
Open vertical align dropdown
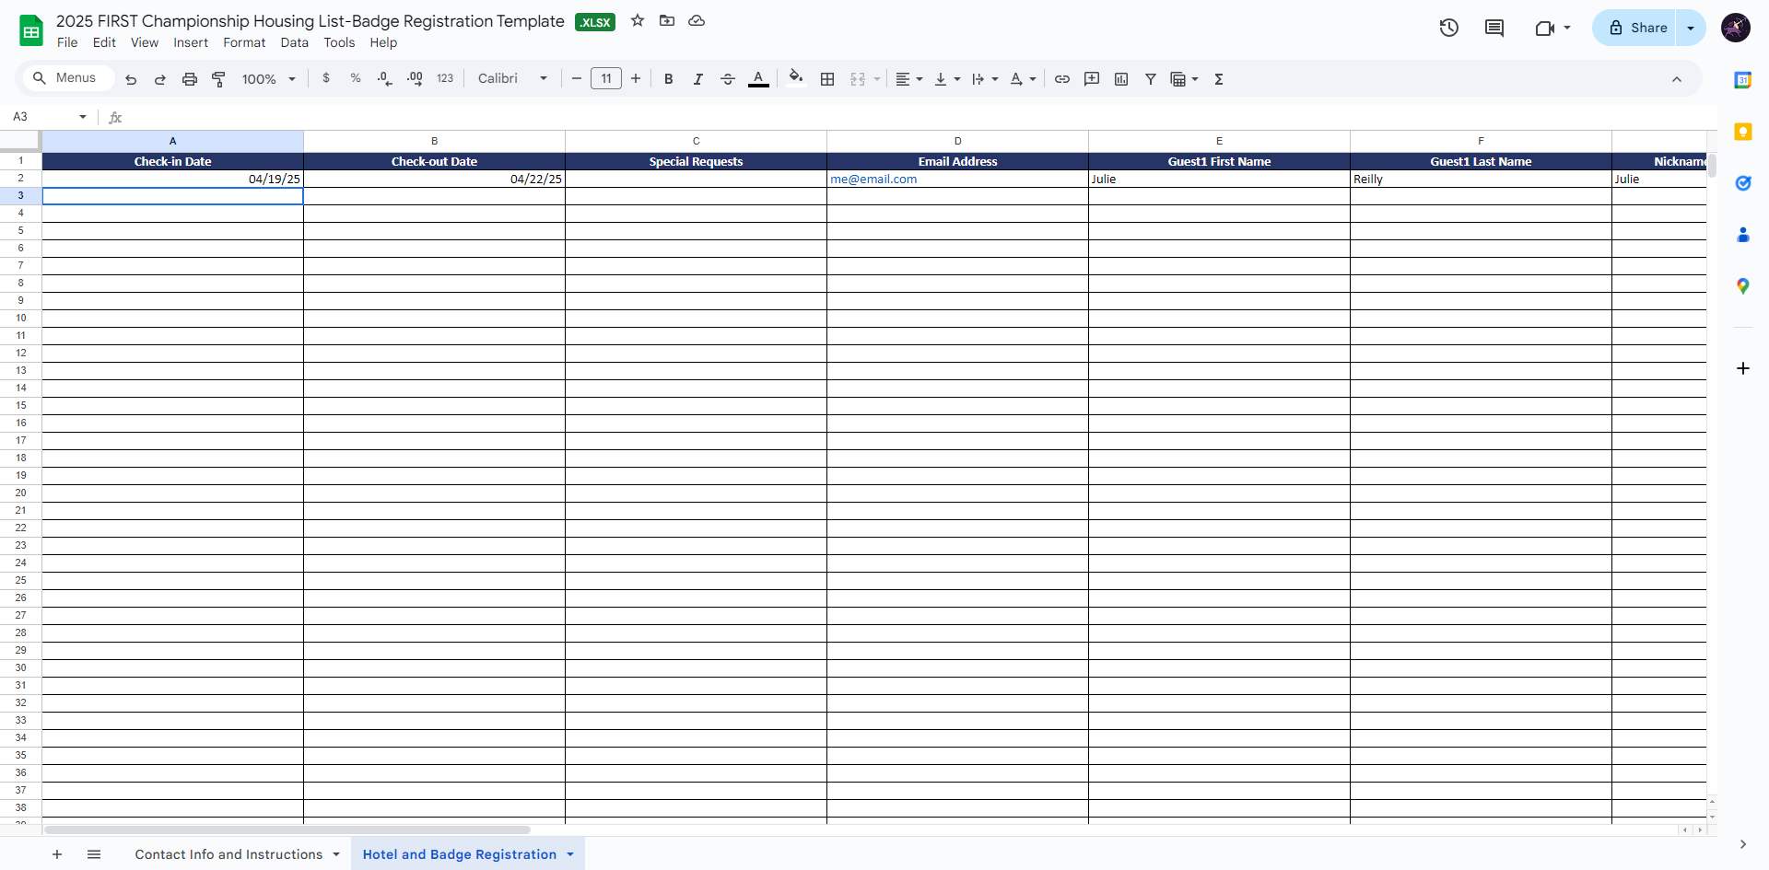tap(947, 79)
